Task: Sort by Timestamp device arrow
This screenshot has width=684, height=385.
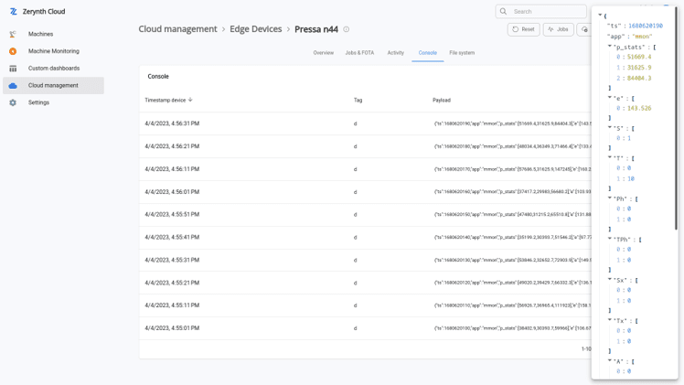Action: (190, 100)
